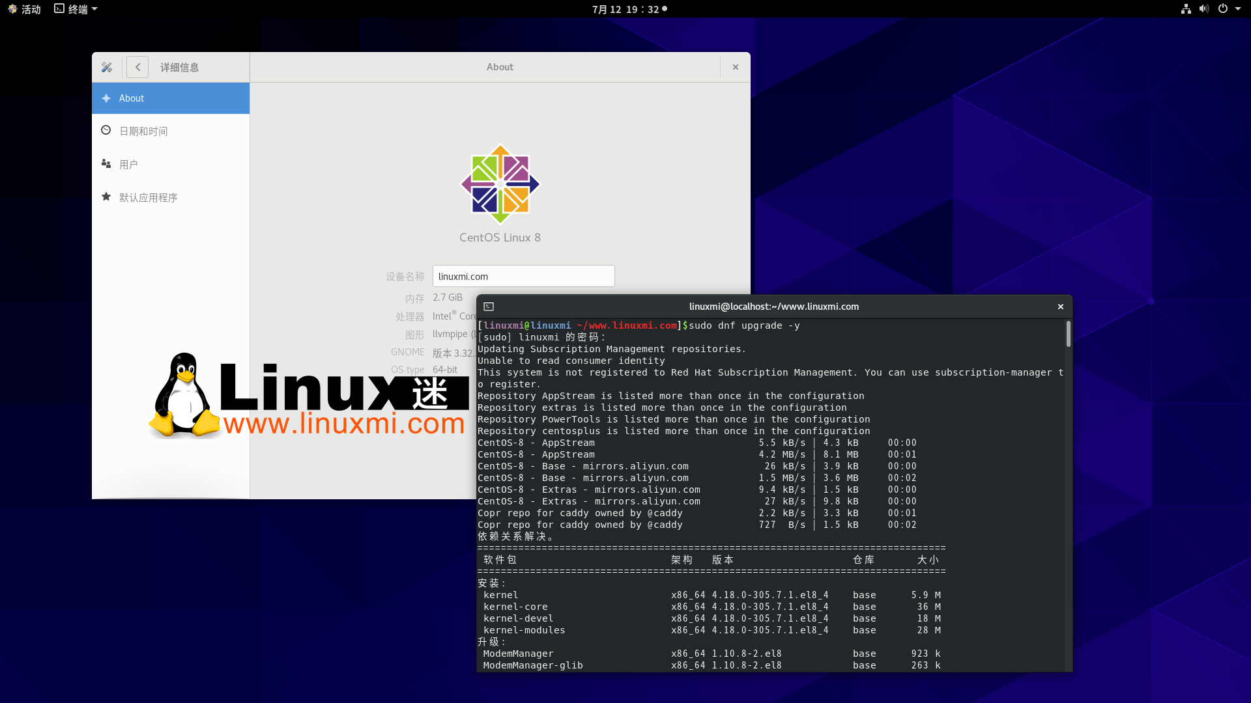Screen dimensions: 1251x703
Task: Click the clock icon beside Date and Time
Action: point(106,130)
